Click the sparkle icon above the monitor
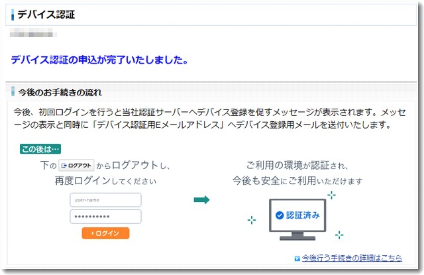The image size is (424, 275). click(331, 195)
